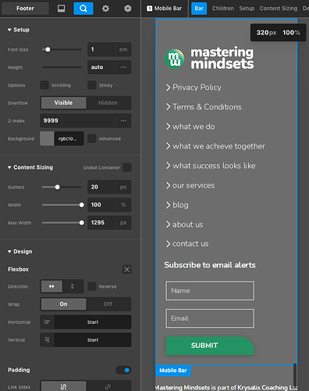Click the hexagon cube icon

127,9
